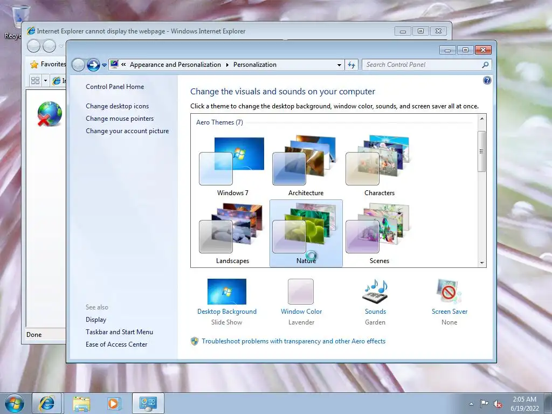This screenshot has width=552, height=414.
Task: Click the Control Panel forward arrow button
Action: (93, 65)
